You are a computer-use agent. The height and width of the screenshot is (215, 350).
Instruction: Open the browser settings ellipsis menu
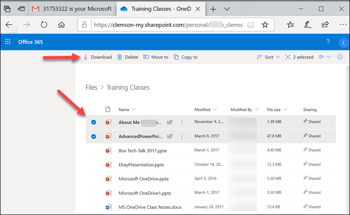pos(343,25)
